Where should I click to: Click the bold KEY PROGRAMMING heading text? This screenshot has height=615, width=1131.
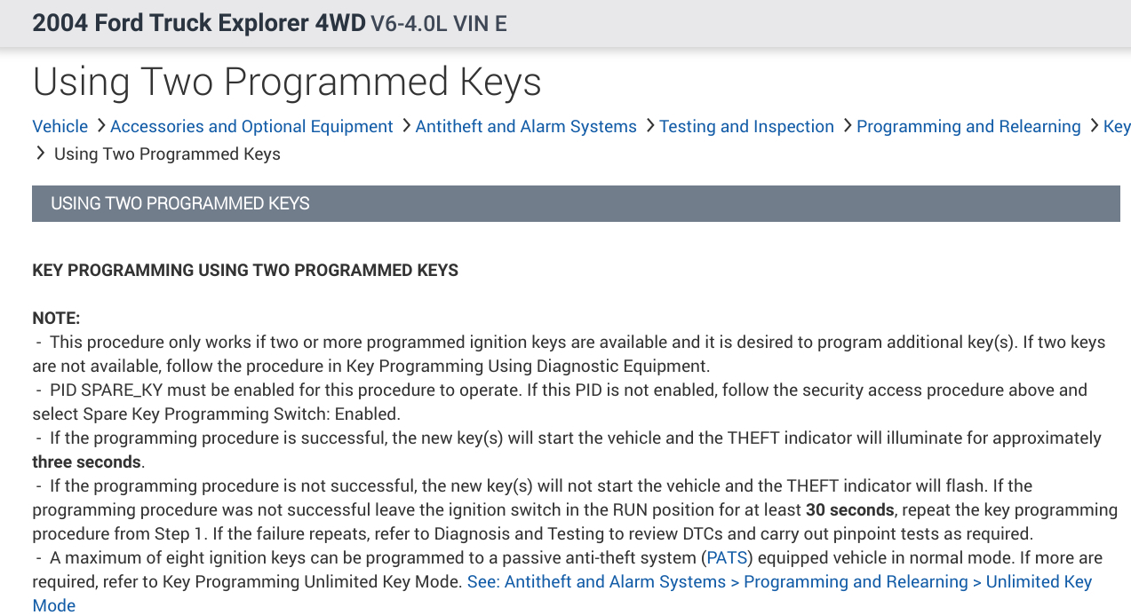click(245, 270)
